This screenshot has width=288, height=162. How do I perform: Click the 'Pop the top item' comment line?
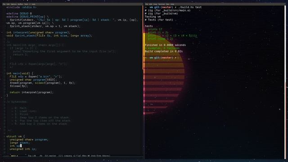pos(41,121)
